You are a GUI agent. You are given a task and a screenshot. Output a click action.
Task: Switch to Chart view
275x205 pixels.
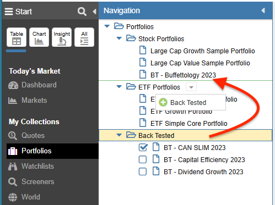click(x=39, y=37)
